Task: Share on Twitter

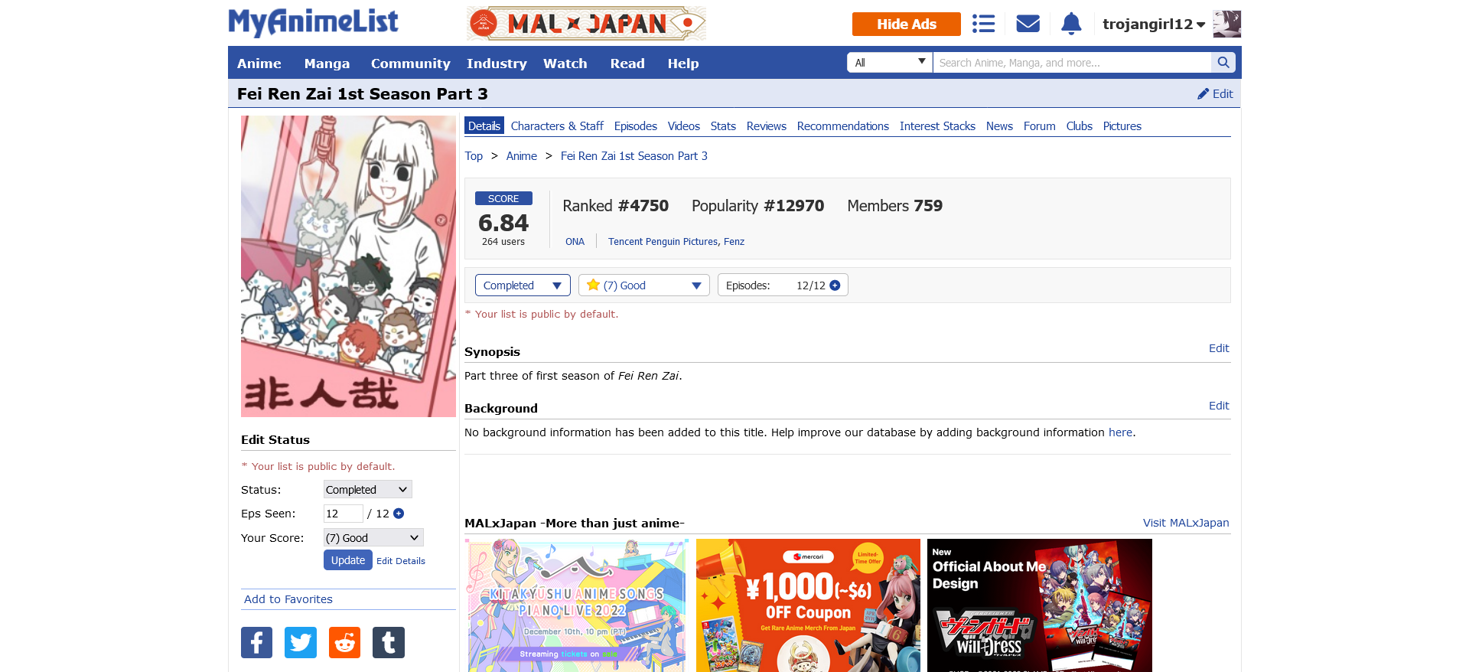Action: (301, 642)
